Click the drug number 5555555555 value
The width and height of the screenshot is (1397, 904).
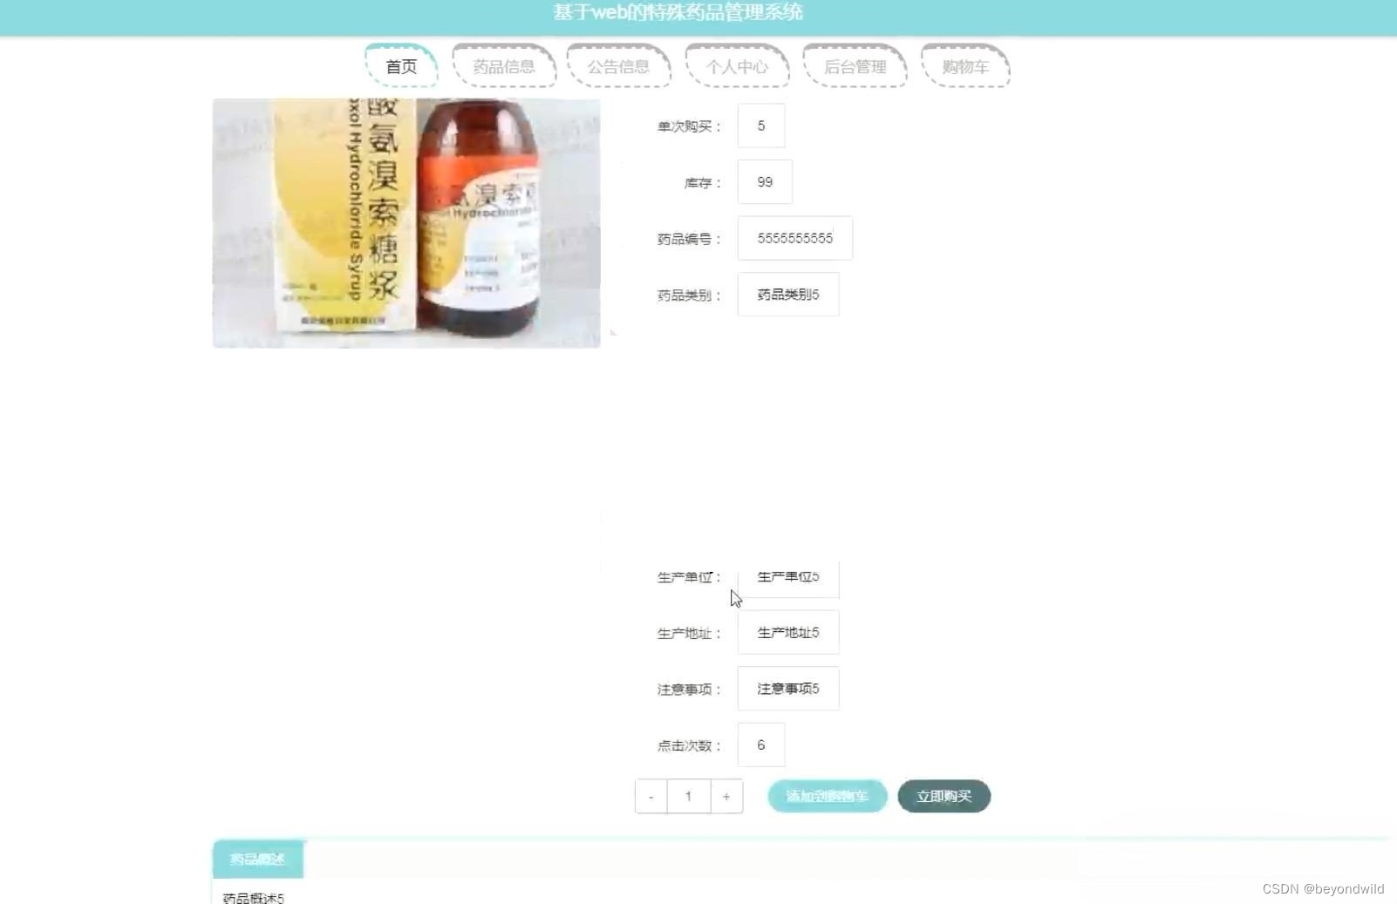pyautogui.click(x=795, y=238)
